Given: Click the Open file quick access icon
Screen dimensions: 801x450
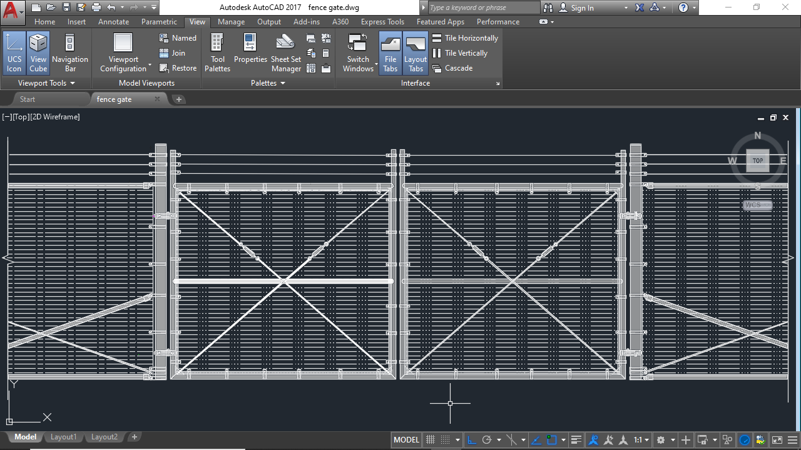Looking at the screenshot, I should [51, 7].
